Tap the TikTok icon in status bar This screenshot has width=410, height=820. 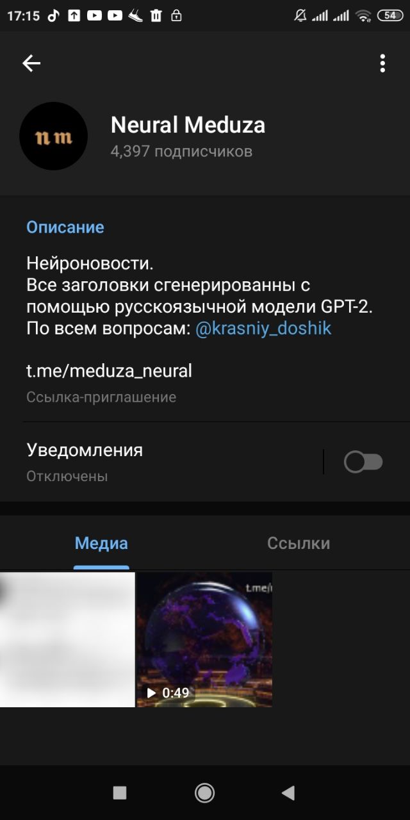pos(54,15)
